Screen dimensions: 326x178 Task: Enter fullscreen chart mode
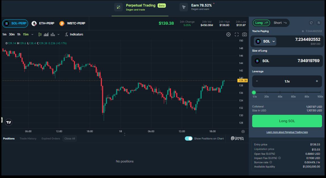point(237,34)
